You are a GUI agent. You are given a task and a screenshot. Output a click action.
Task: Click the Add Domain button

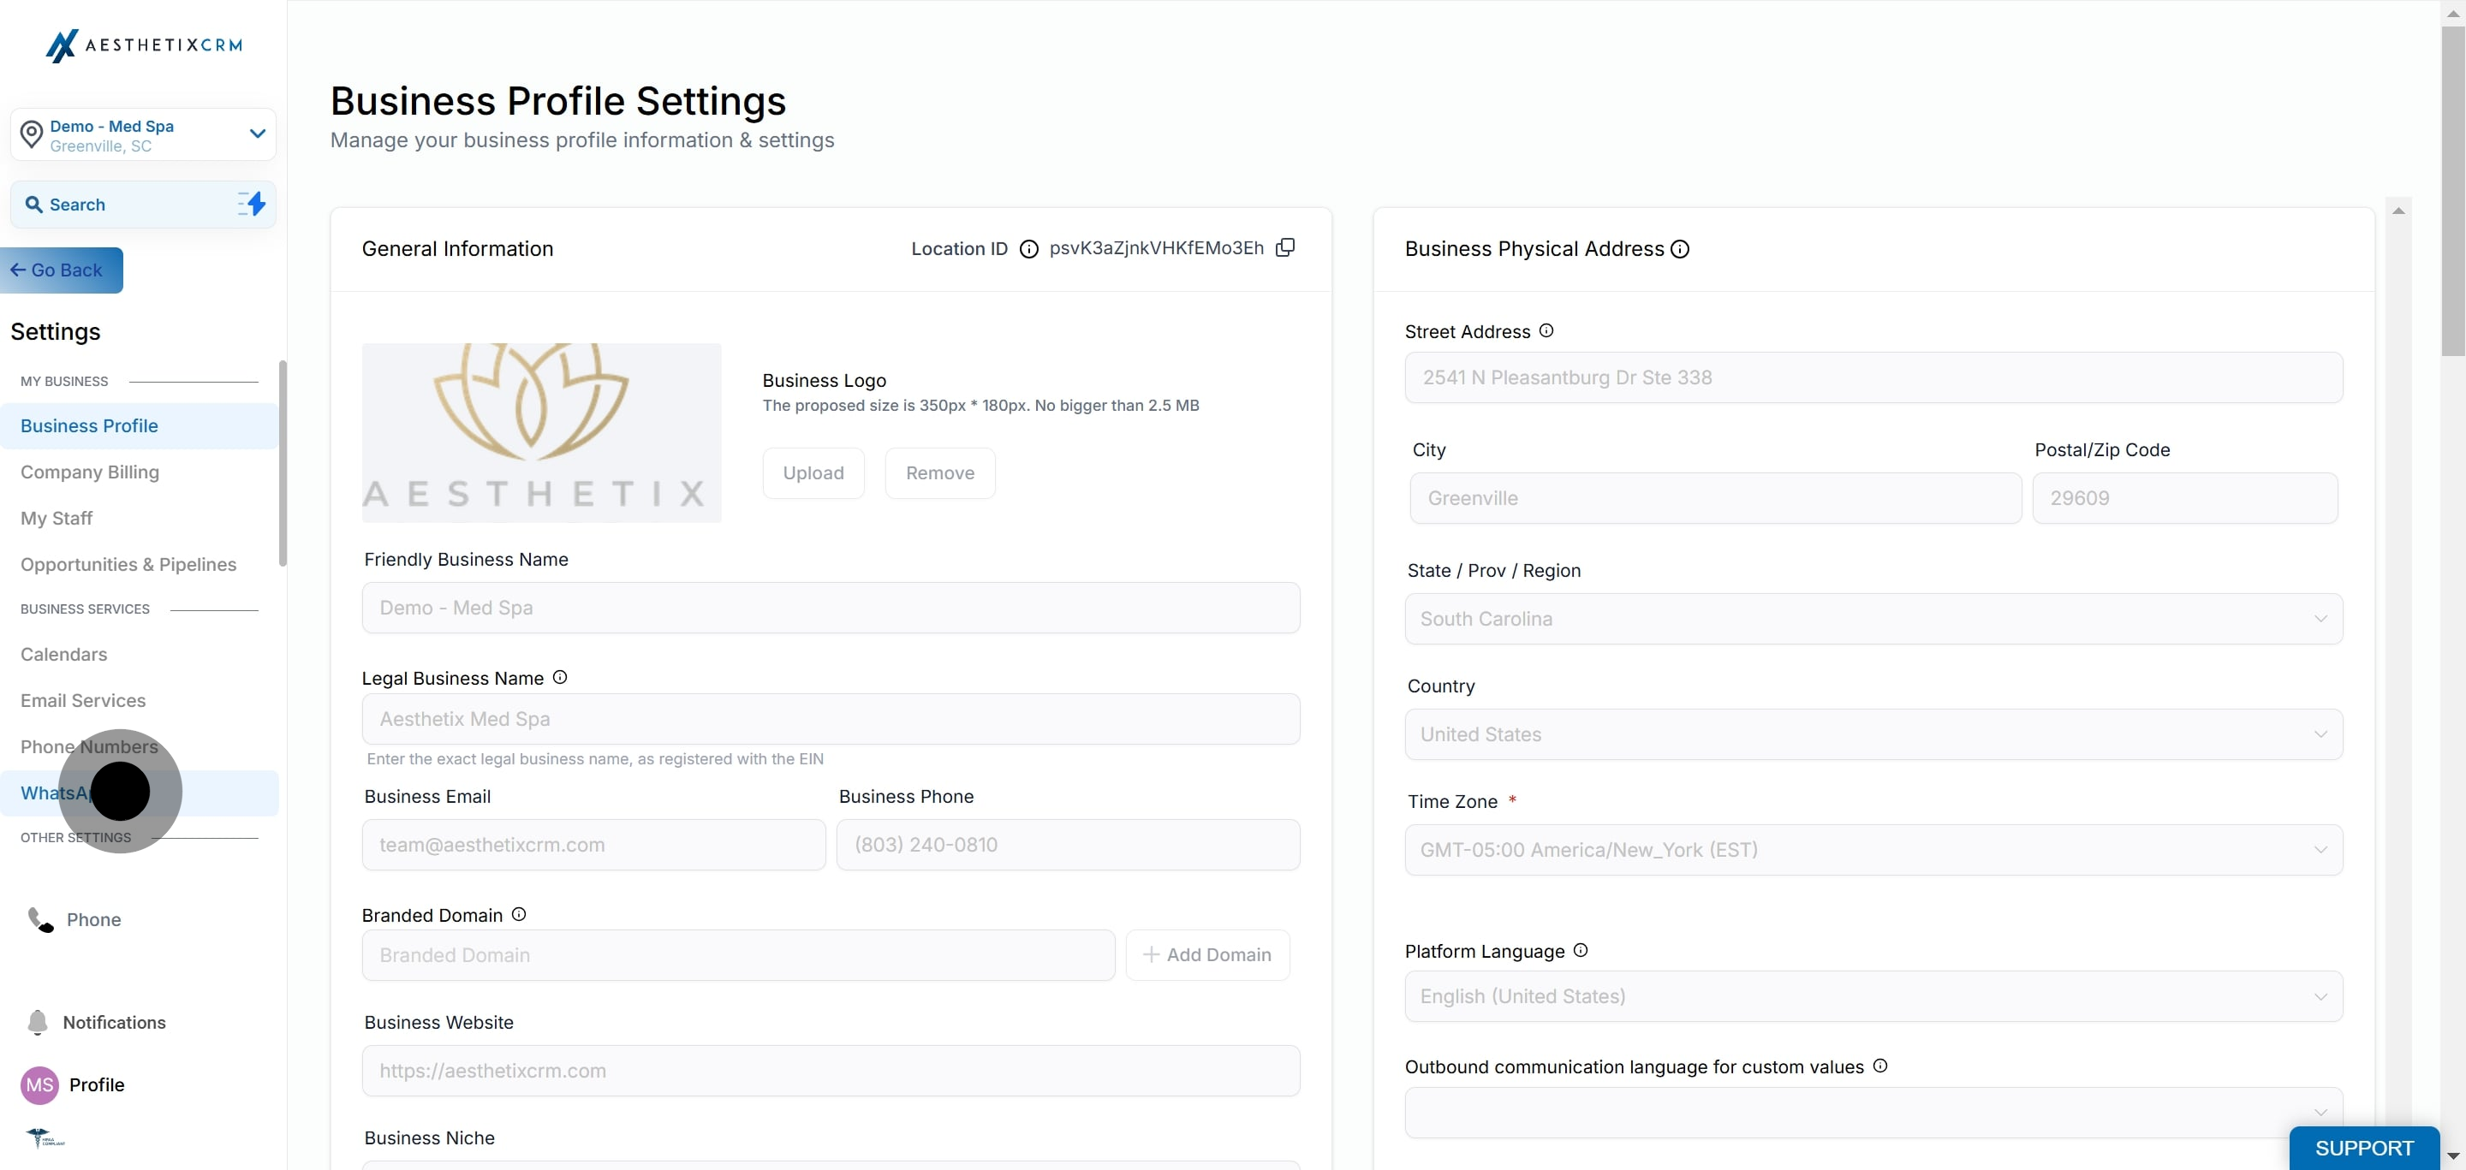click(x=1207, y=955)
